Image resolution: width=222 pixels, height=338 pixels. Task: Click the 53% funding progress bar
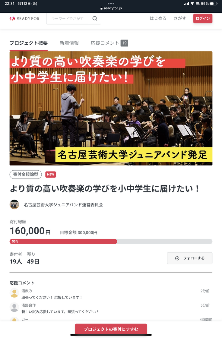point(111,242)
